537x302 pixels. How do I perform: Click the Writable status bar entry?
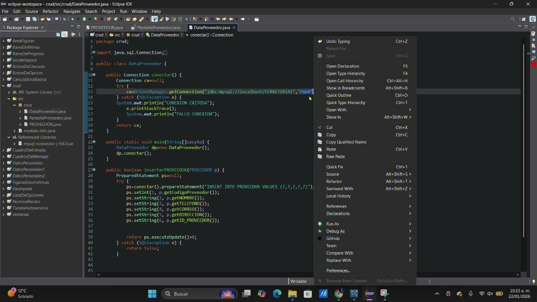299,281
